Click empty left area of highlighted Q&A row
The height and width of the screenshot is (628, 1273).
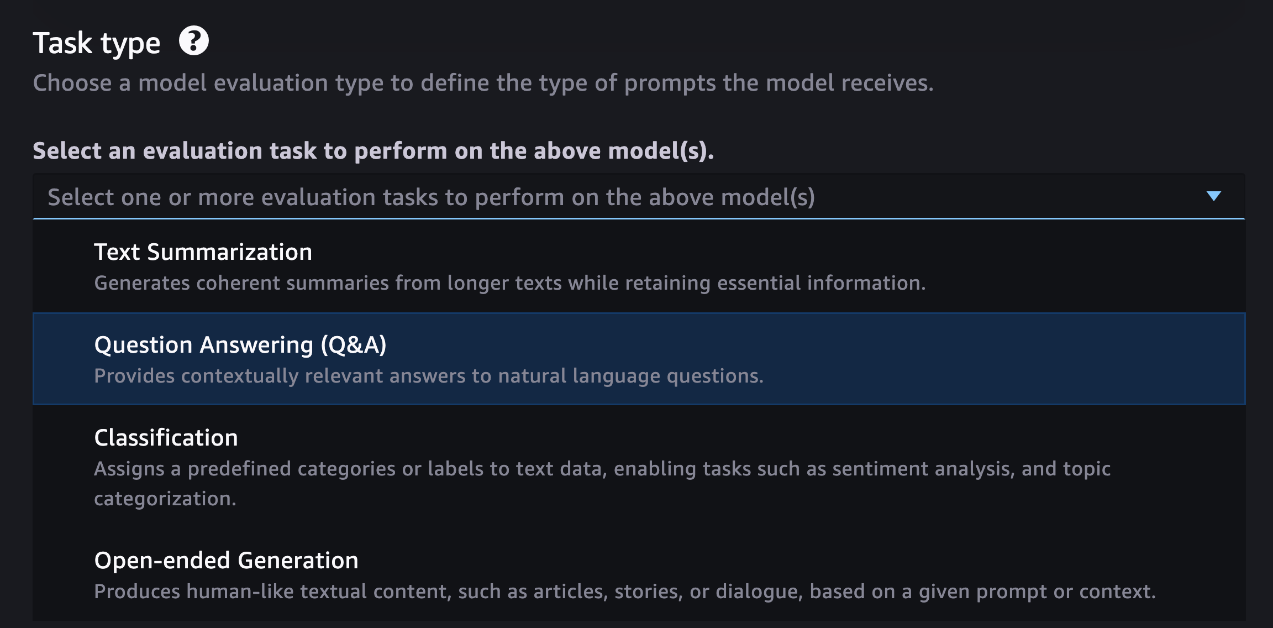63,359
